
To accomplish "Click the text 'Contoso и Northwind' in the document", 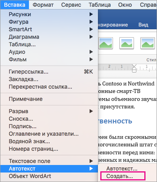I will coord(128,83).
